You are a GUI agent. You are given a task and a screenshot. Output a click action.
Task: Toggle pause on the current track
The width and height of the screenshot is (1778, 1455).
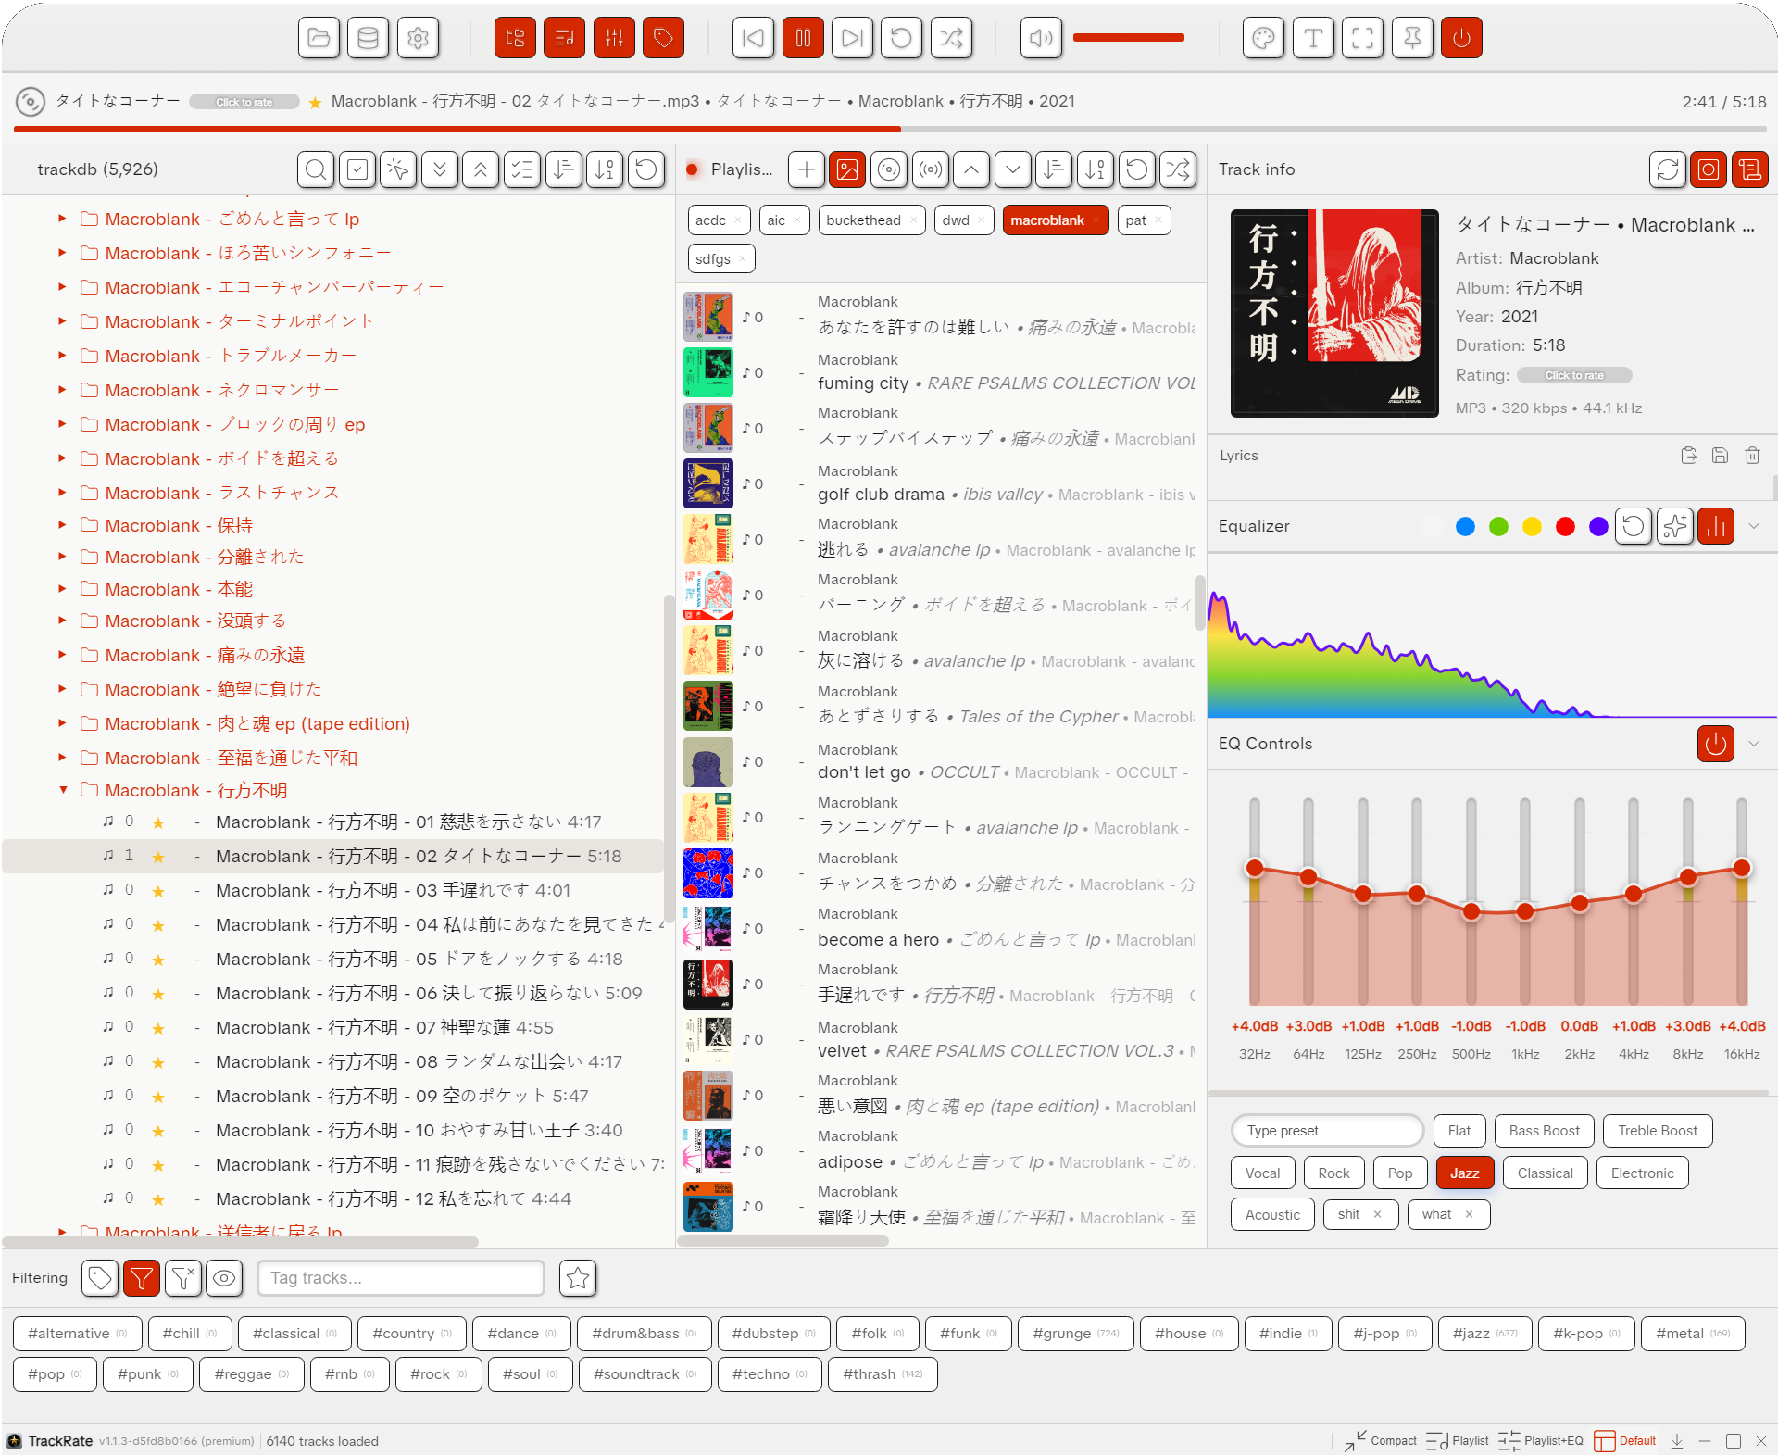pyautogui.click(x=803, y=37)
